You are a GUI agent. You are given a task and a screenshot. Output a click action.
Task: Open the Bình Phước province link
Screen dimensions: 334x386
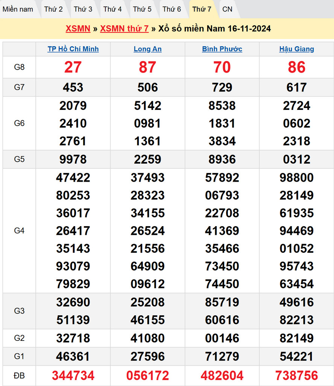point(222,49)
